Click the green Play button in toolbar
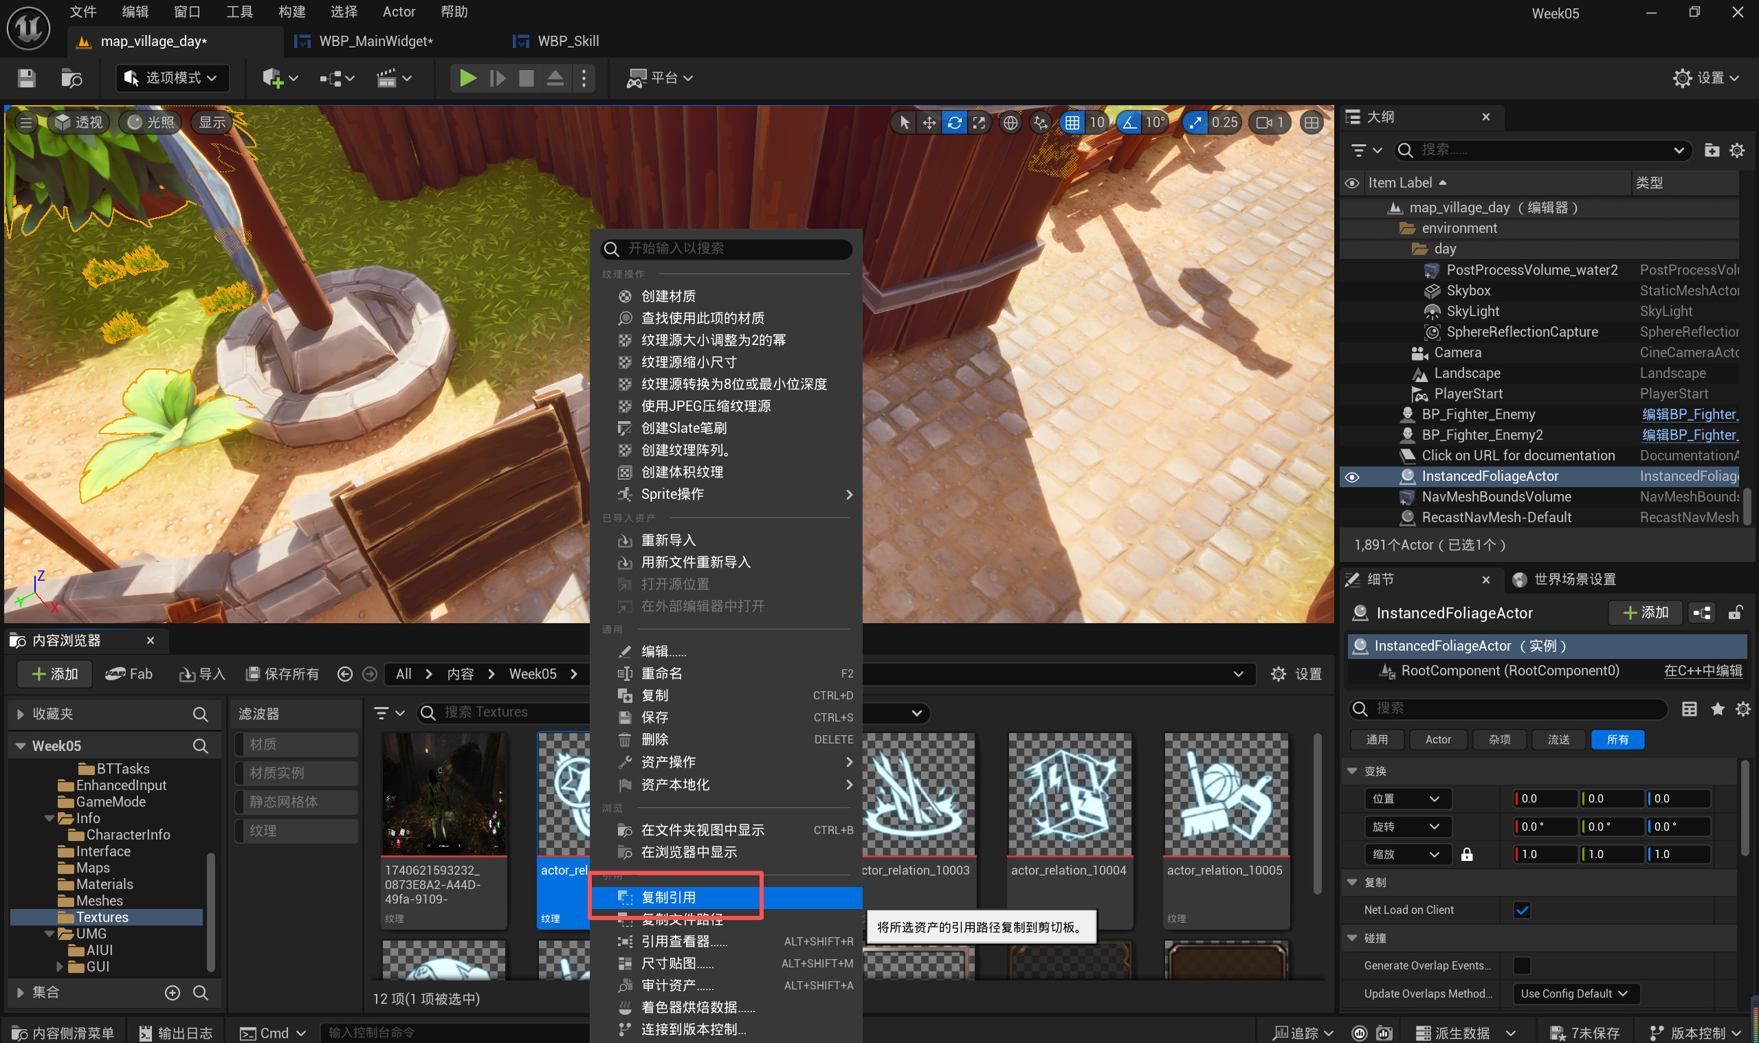This screenshot has height=1043, width=1759. 467,78
